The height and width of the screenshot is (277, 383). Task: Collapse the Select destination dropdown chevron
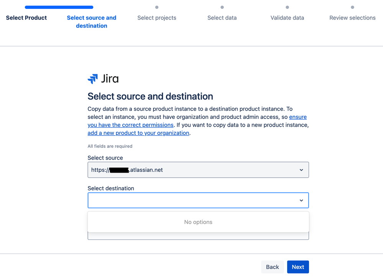tap(301, 201)
